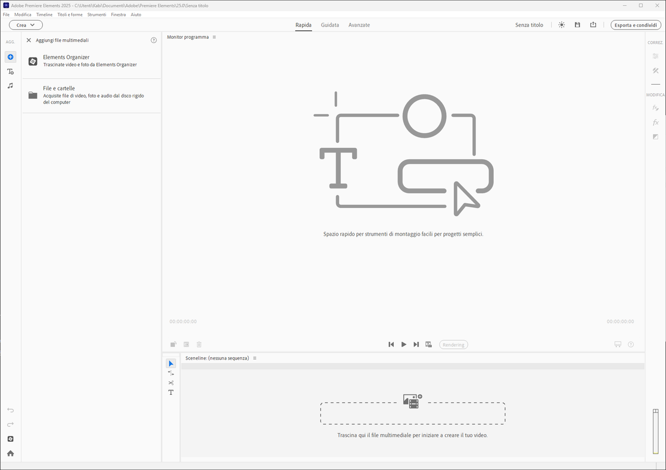Click the image icon below monitor timecode
Screen dimensions: 666x470
pyautogui.click(x=186, y=344)
